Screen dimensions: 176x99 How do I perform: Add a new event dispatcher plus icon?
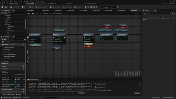(x=23, y=89)
